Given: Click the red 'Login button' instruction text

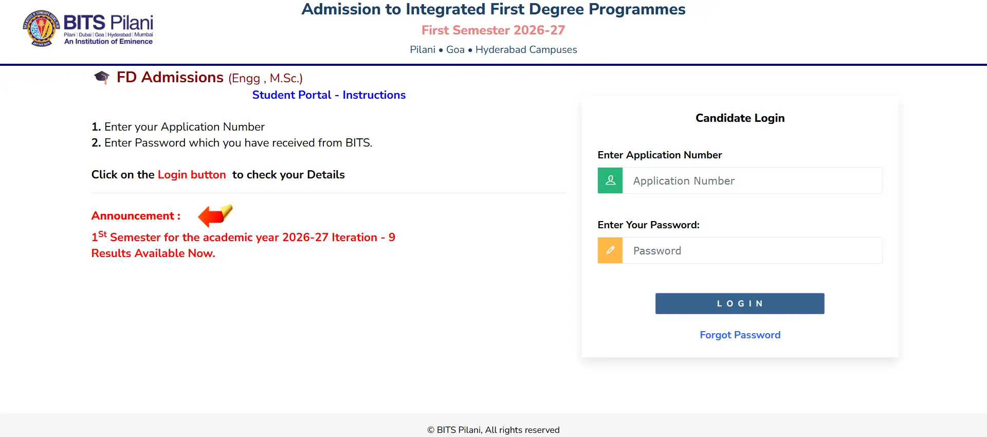Looking at the screenshot, I should pyautogui.click(x=192, y=175).
